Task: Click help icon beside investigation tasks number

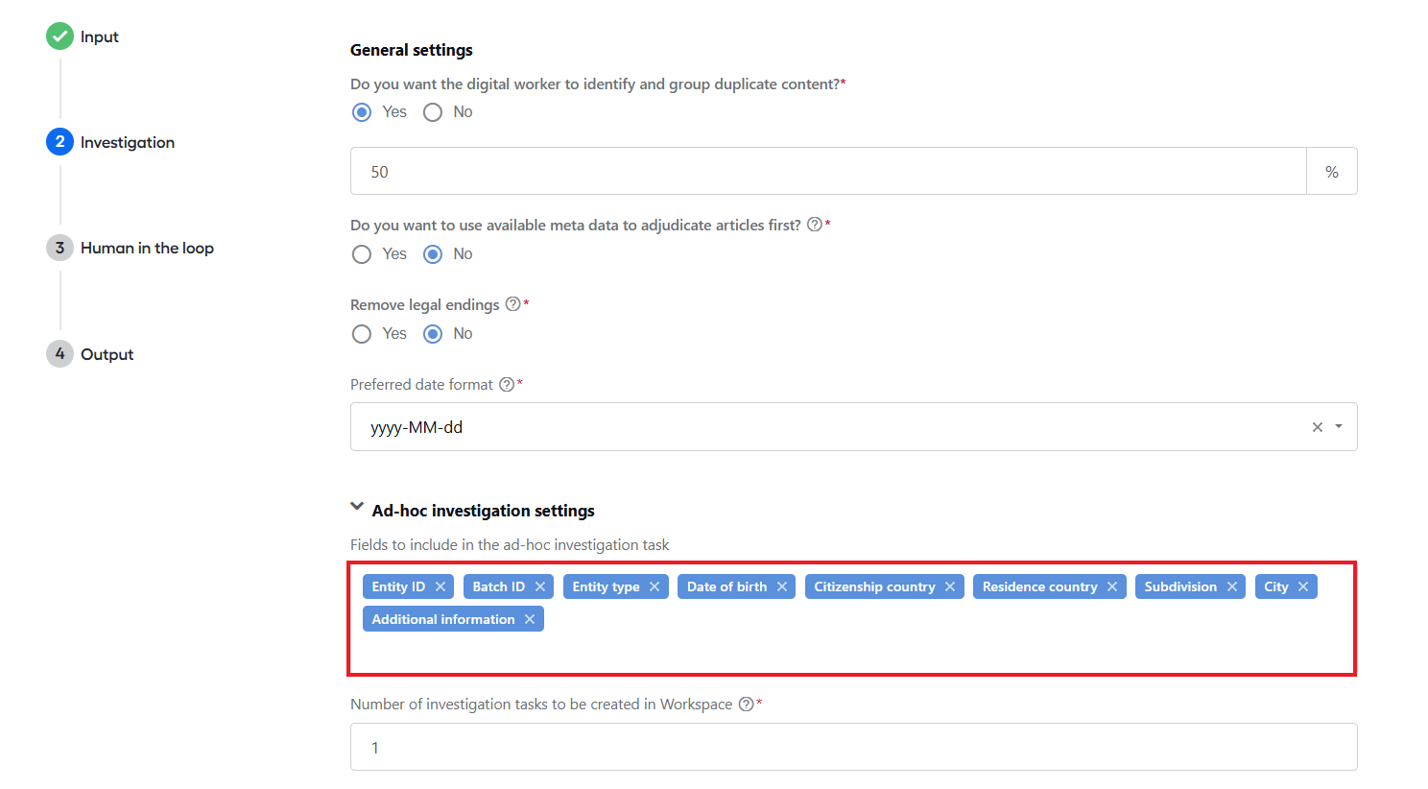Action: click(746, 704)
